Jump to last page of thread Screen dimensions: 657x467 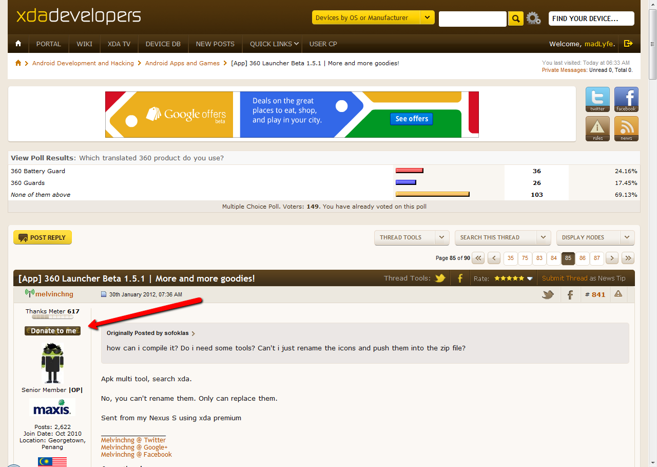(628, 258)
